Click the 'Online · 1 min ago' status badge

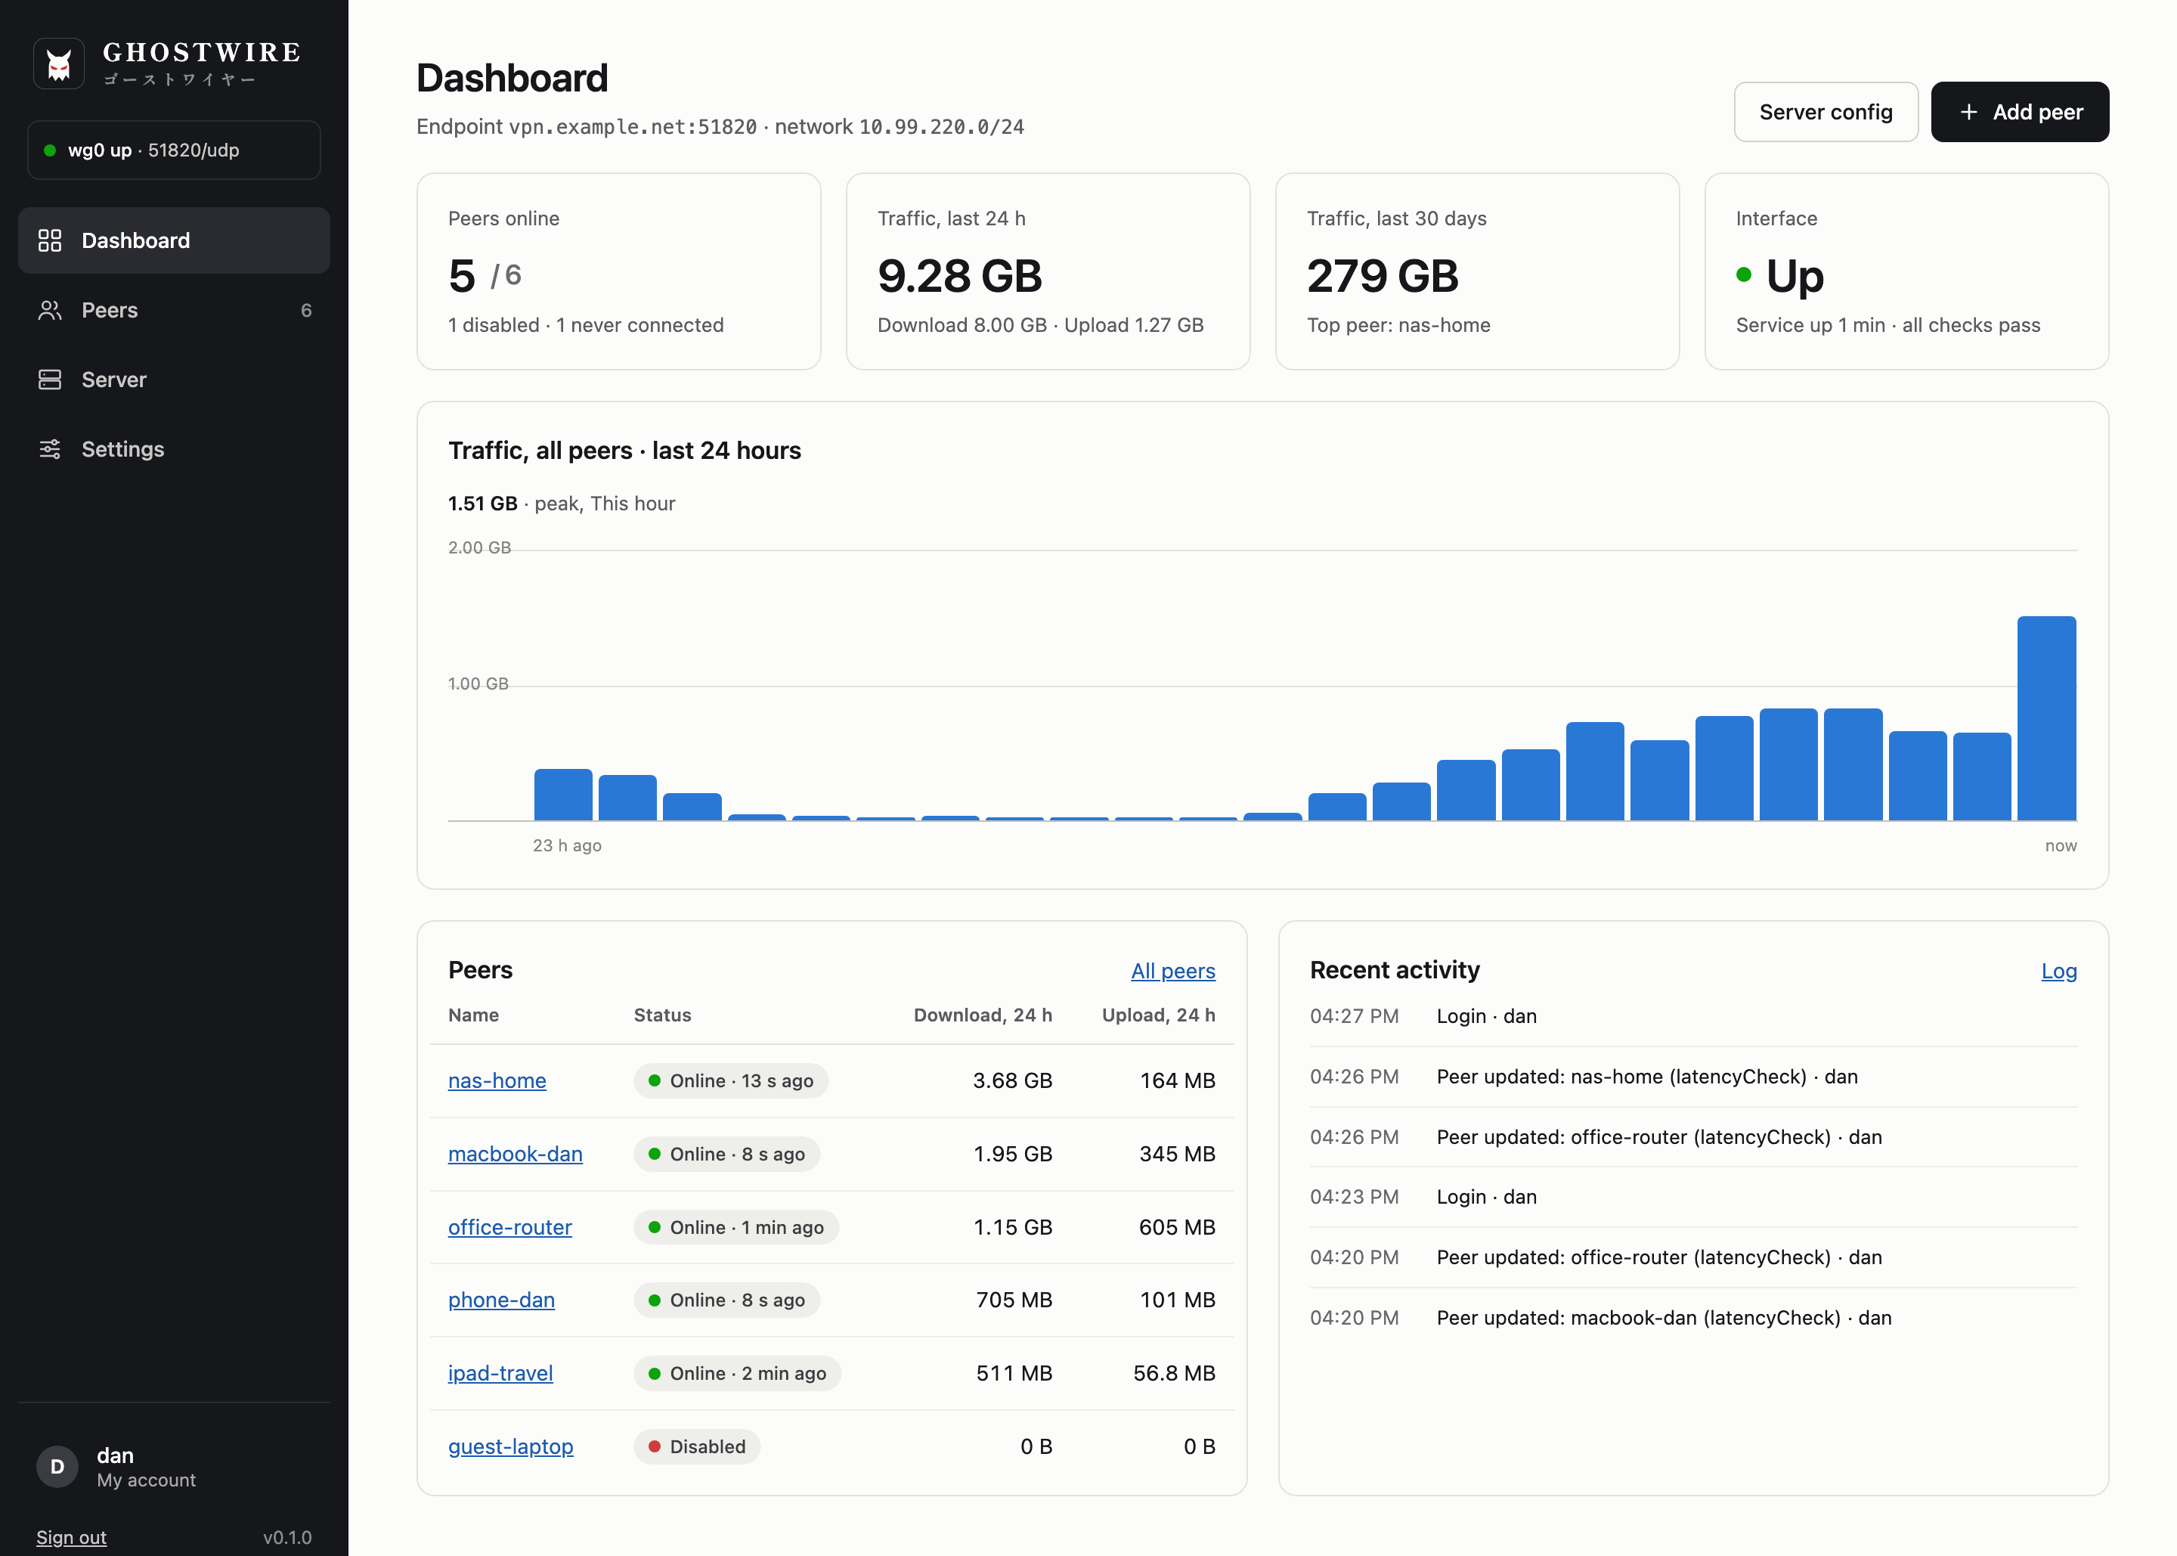point(735,1227)
